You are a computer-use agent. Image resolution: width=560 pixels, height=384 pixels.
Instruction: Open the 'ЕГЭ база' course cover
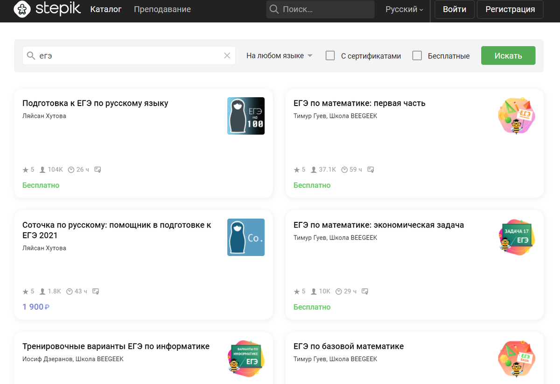(517, 359)
